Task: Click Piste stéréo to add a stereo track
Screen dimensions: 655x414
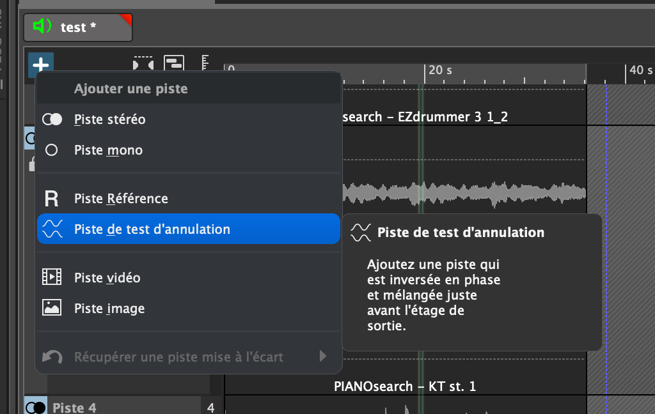Action: point(109,119)
